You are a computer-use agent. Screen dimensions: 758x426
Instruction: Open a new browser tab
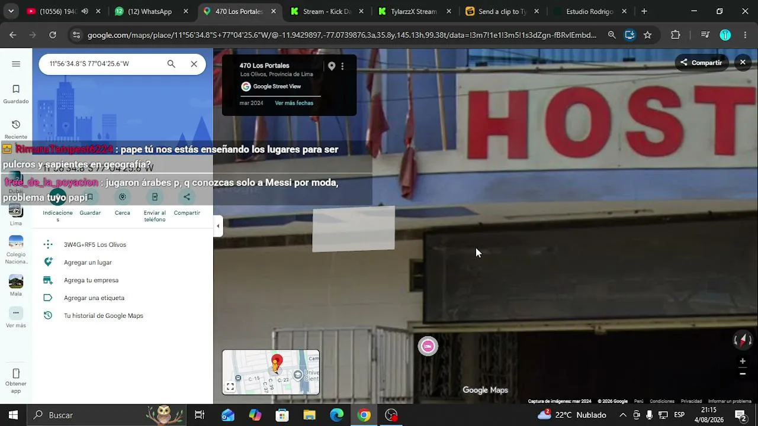(644, 11)
